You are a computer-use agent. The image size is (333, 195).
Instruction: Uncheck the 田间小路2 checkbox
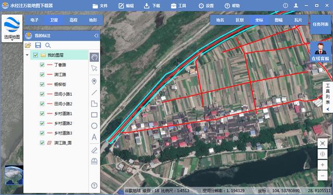[x=42, y=104]
